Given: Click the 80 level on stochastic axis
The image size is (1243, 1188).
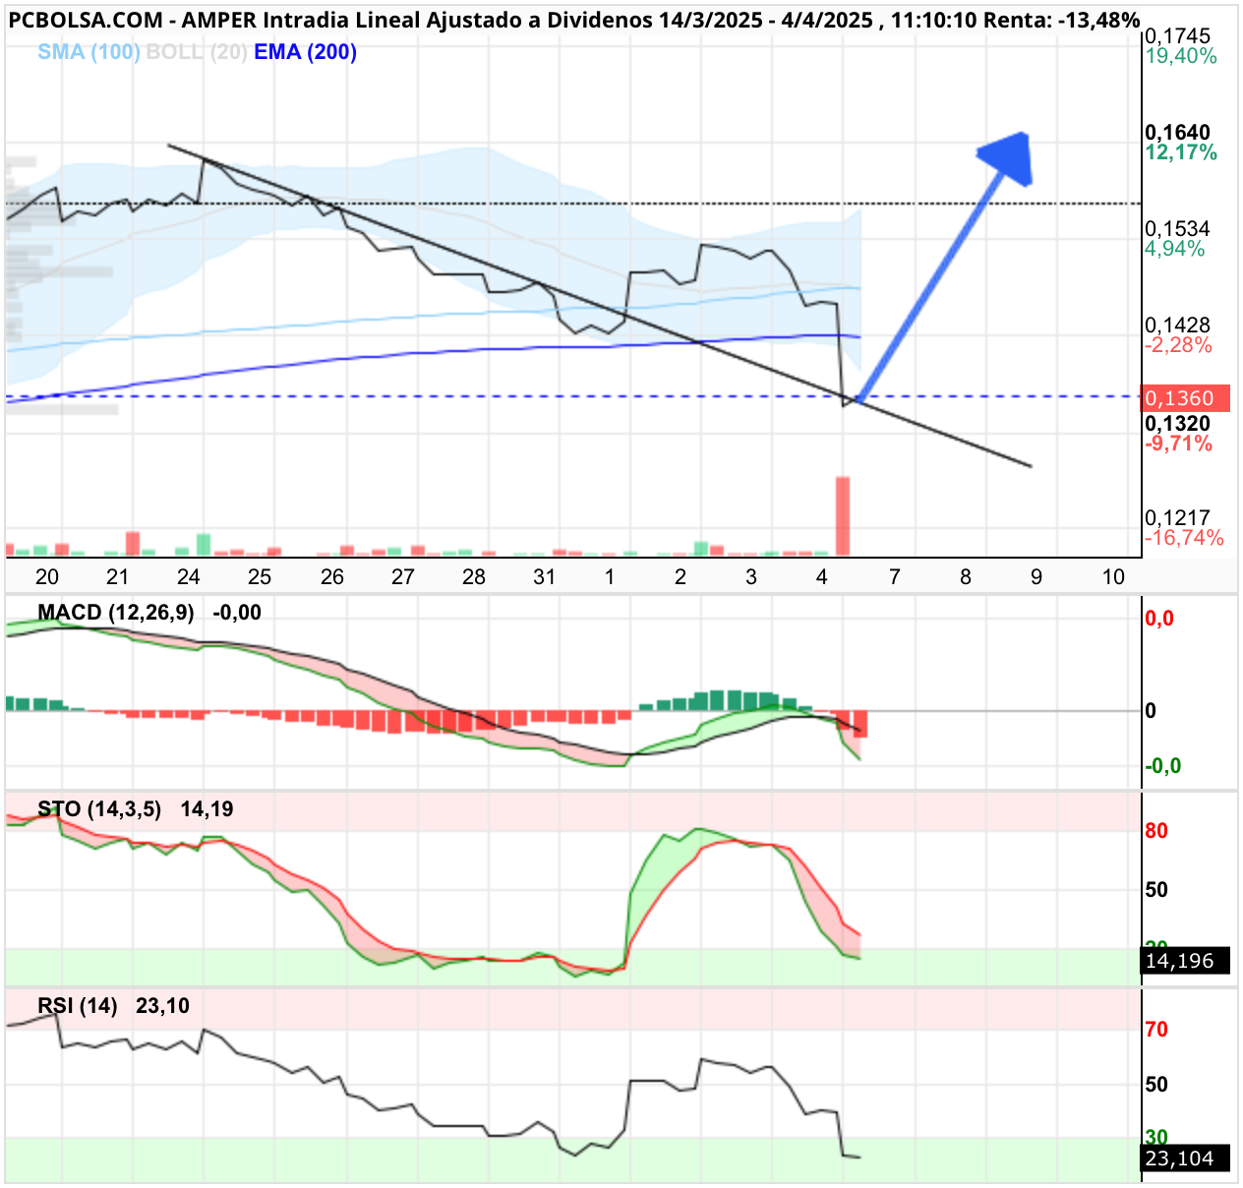Looking at the screenshot, I should point(1156,831).
